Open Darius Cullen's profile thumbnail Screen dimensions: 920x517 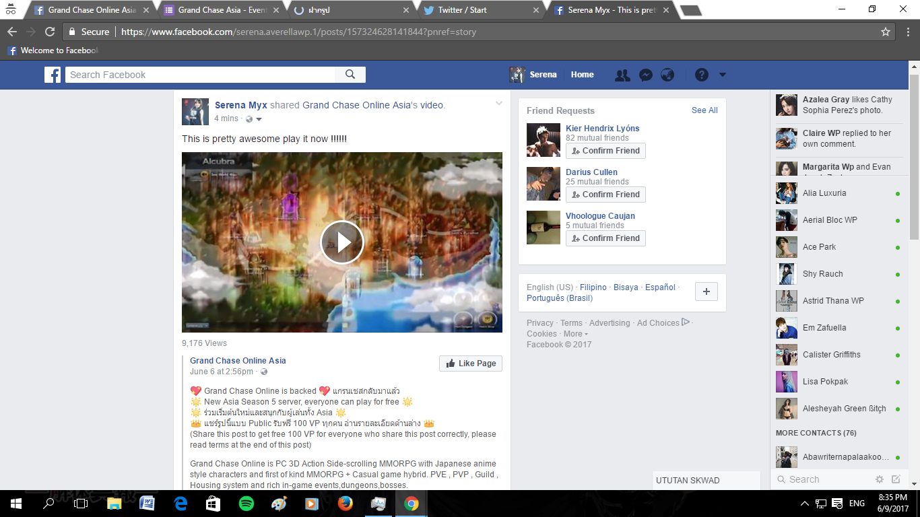(544, 184)
